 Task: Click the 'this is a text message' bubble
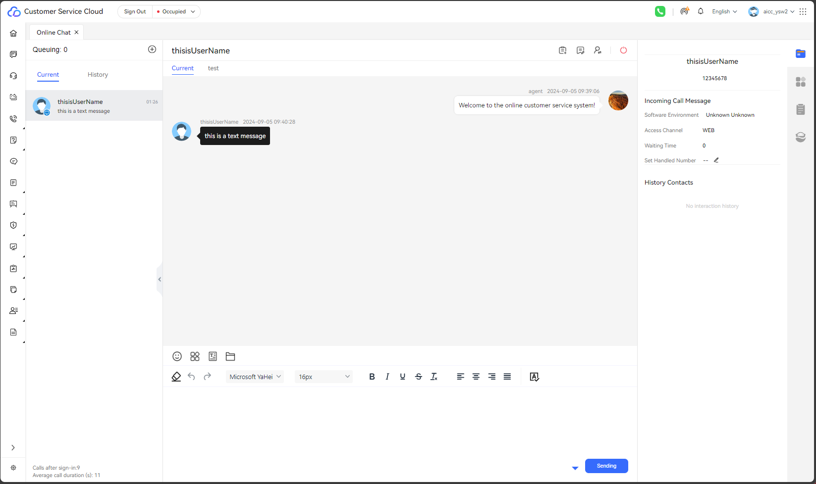pyautogui.click(x=235, y=136)
